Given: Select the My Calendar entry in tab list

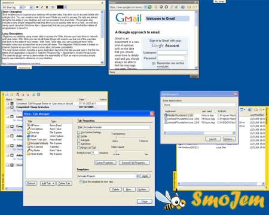Looking at the screenshot, I should pyautogui.click(x=36, y=147).
